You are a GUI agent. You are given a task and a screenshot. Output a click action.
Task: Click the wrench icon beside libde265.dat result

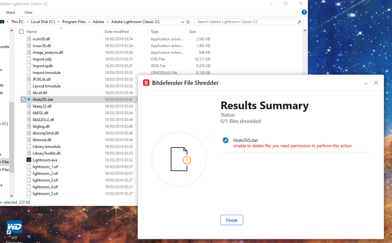pyautogui.click(x=225, y=140)
